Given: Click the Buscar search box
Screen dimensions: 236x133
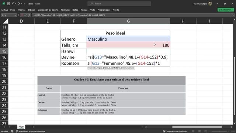Looking at the screenshot, I should [119, 4].
